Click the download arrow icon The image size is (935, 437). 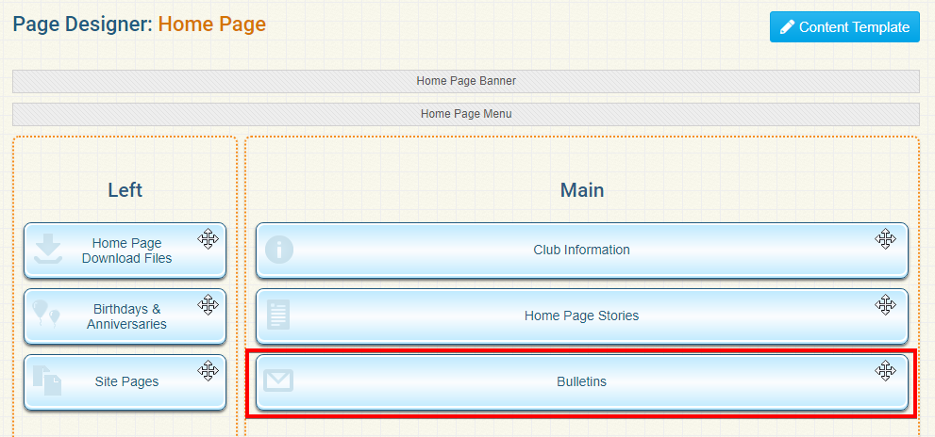tap(48, 250)
